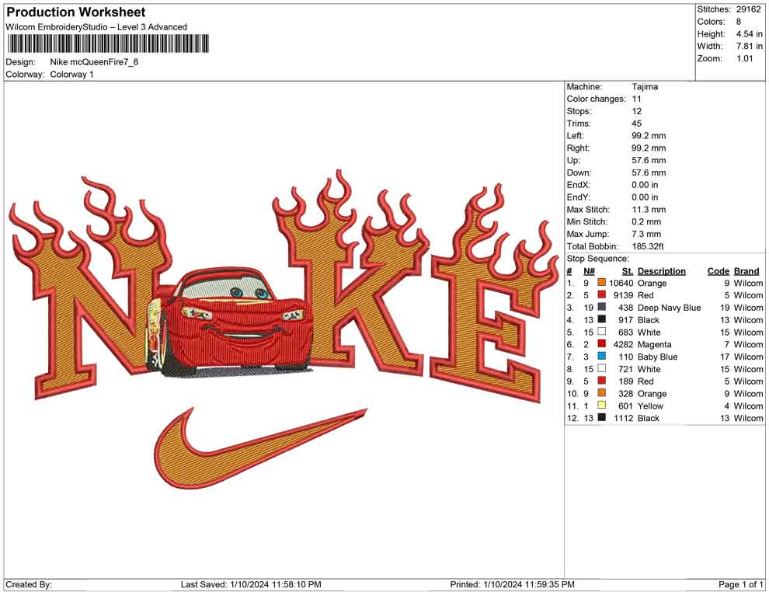The image size is (769, 592).
Task: Click the St. column header
Action: point(628,270)
